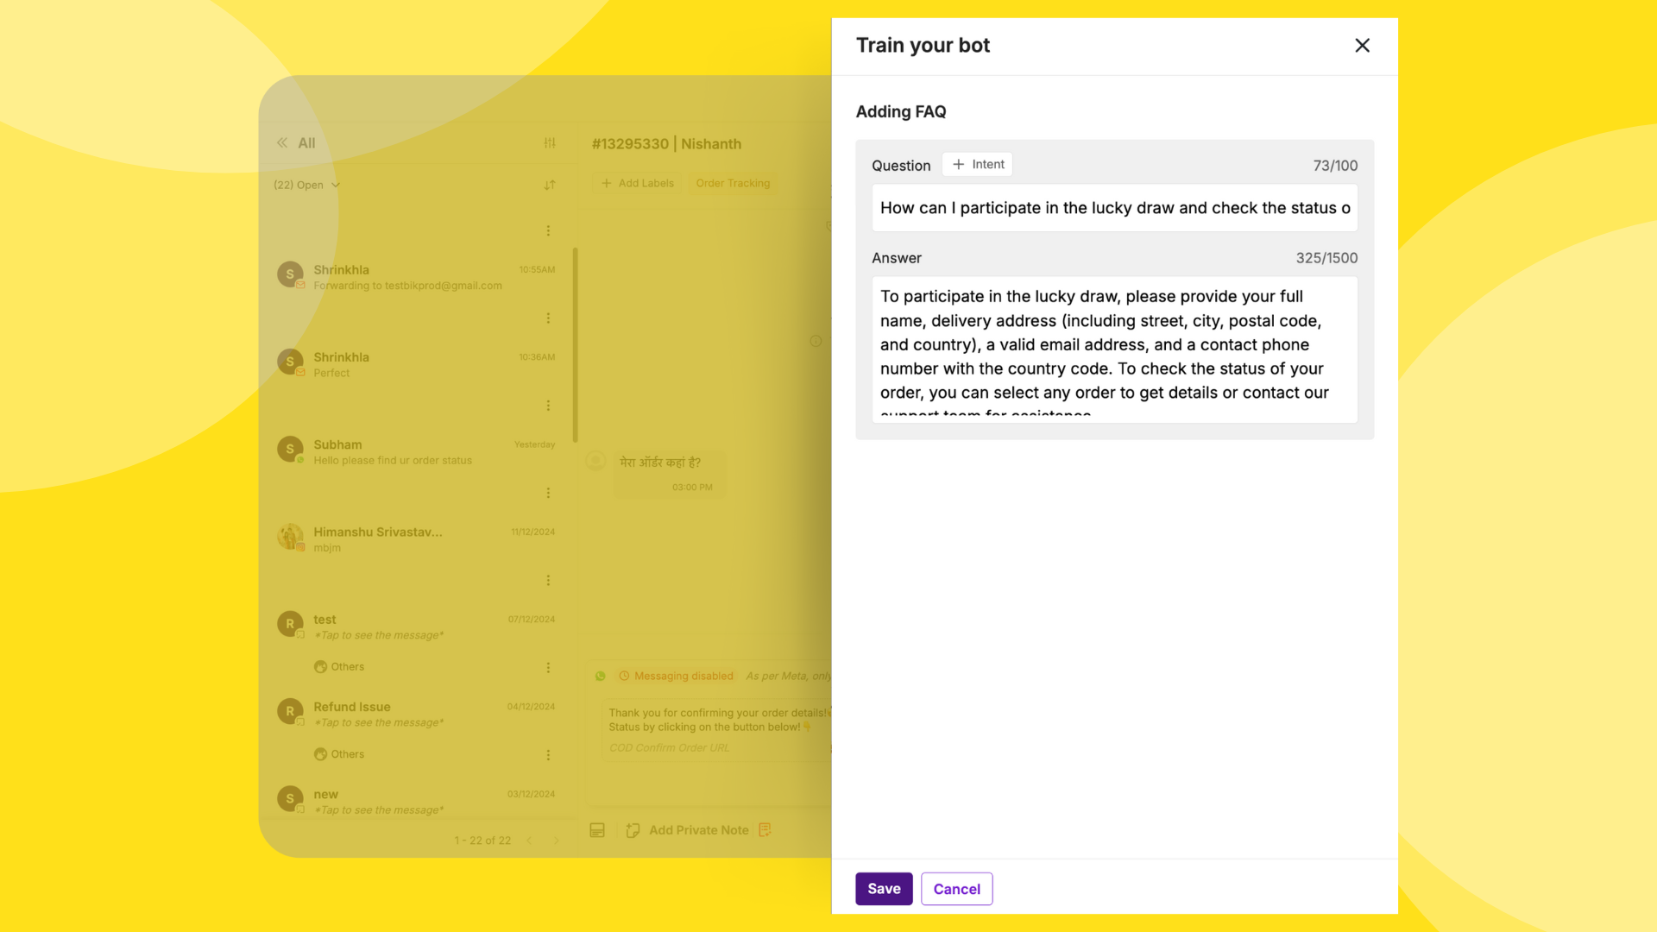Select the Himanshu Srivastav conversation item

(x=414, y=539)
